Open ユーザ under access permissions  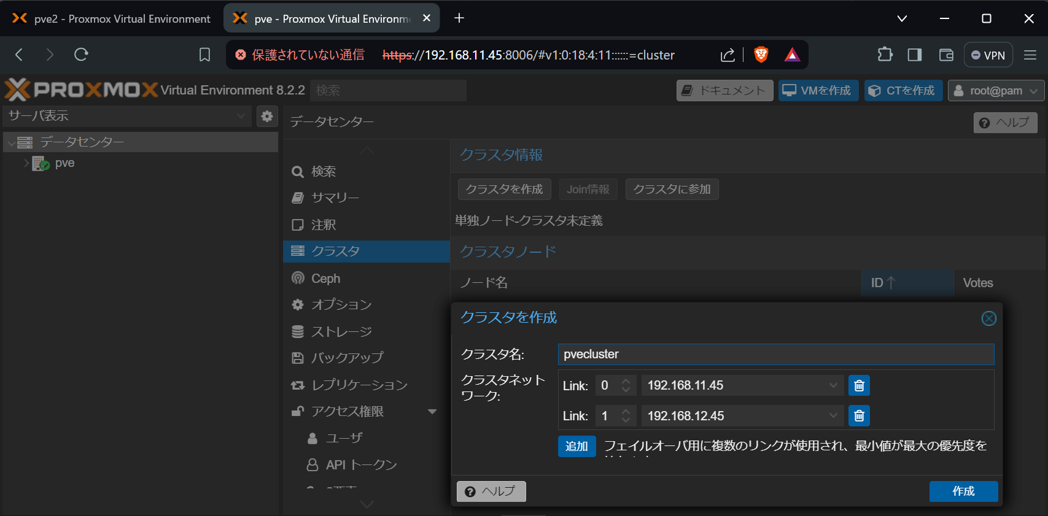click(x=367, y=438)
